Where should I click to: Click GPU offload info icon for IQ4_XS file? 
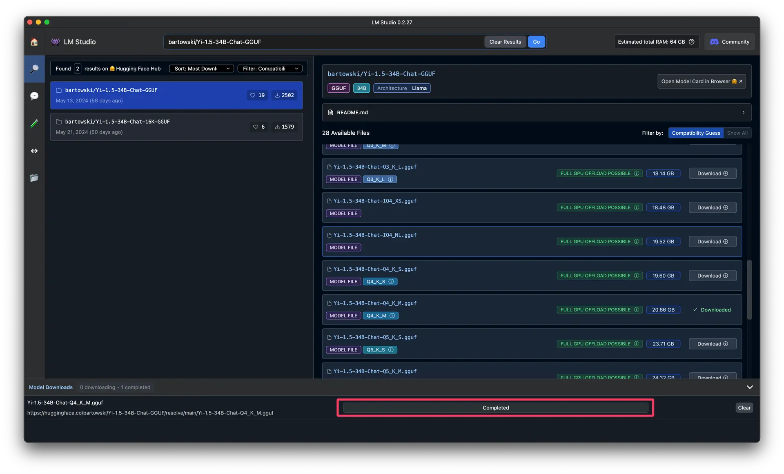tap(636, 207)
